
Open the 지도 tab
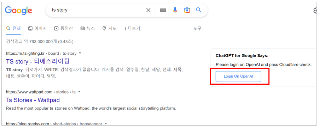109,29
